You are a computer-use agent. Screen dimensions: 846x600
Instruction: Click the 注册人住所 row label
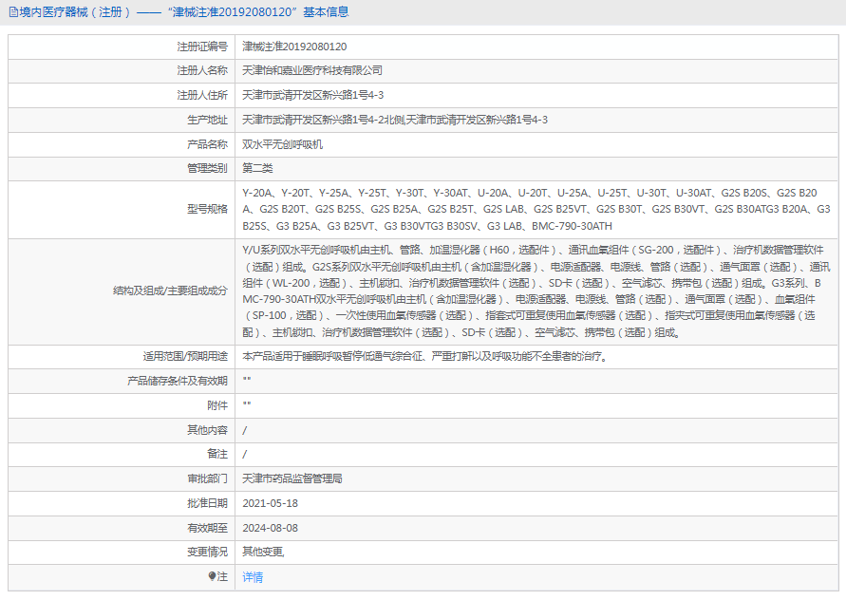(x=202, y=95)
